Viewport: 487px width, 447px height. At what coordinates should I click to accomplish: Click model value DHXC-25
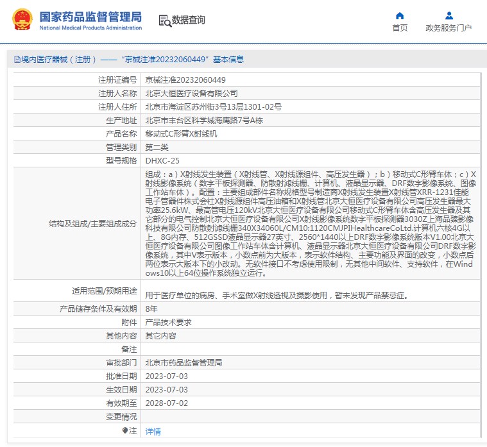pyautogui.click(x=162, y=161)
